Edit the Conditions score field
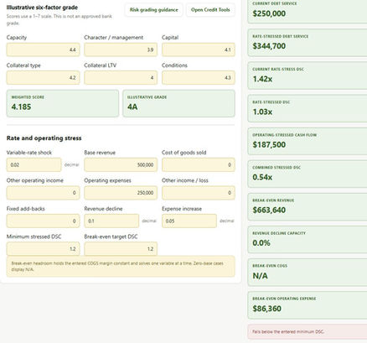 pos(199,77)
